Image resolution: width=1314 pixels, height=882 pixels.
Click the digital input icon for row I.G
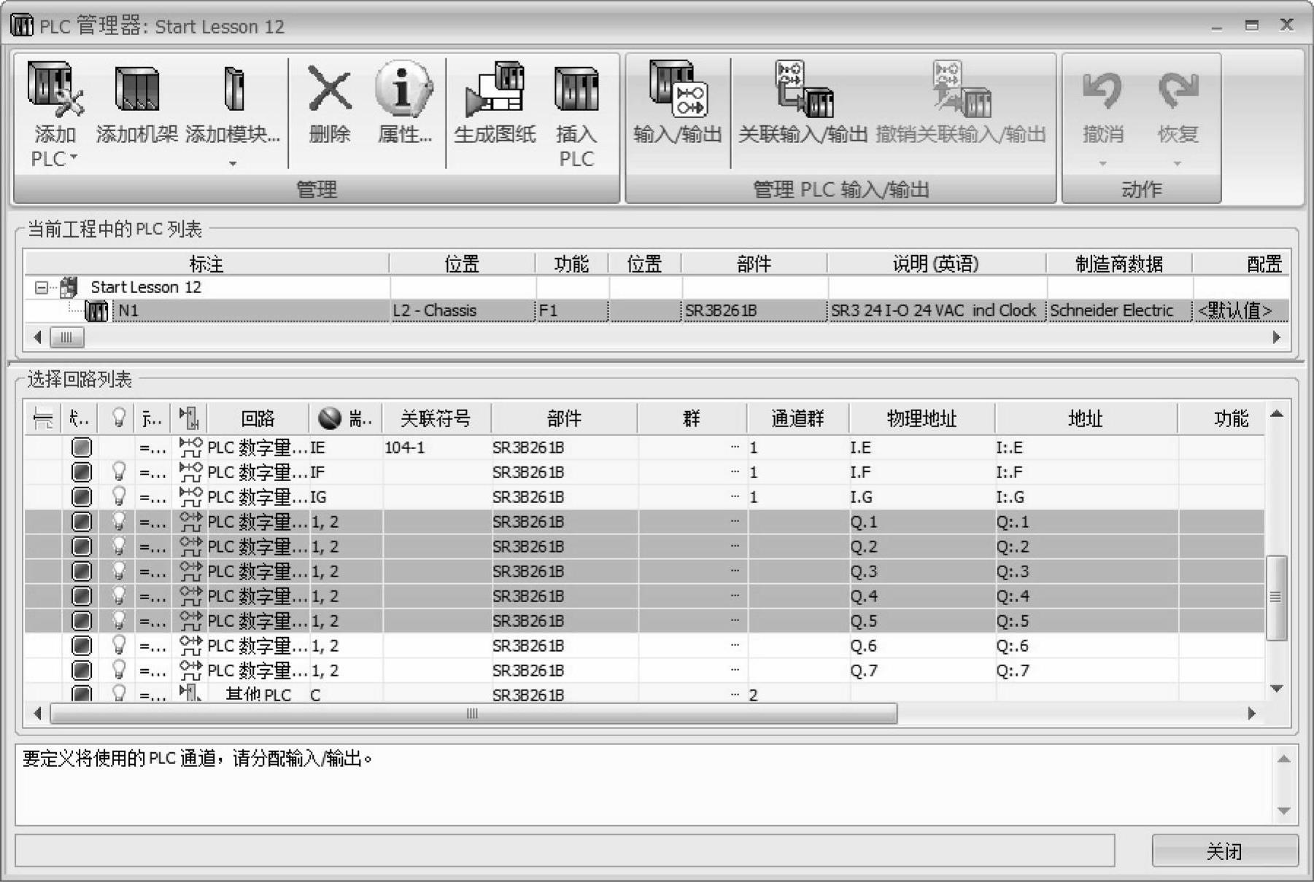190,497
